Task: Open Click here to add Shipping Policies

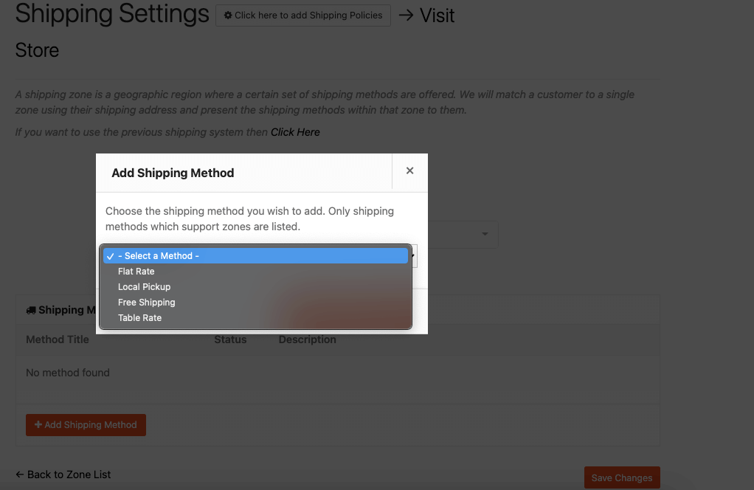Action: pyautogui.click(x=302, y=15)
